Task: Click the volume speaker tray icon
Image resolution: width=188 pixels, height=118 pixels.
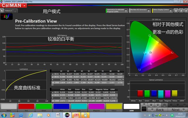Action: pos(167,115)
